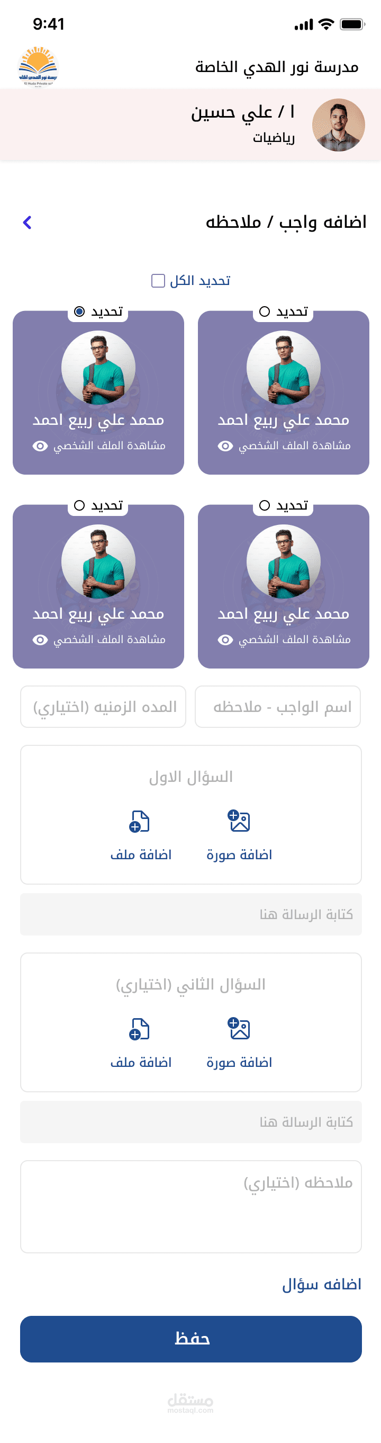Focus the اسم الواجب - ملاحظه field
The width and height of the screenshot is (381, 1443).
(277, 706)
